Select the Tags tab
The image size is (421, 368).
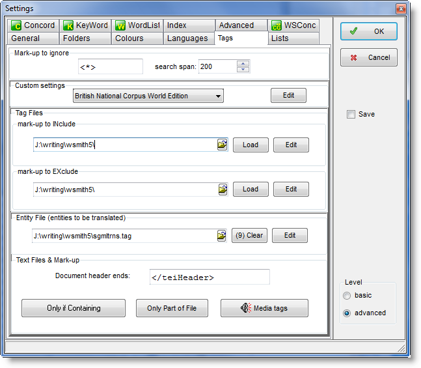pyautogui.click(x=241, y=38)
